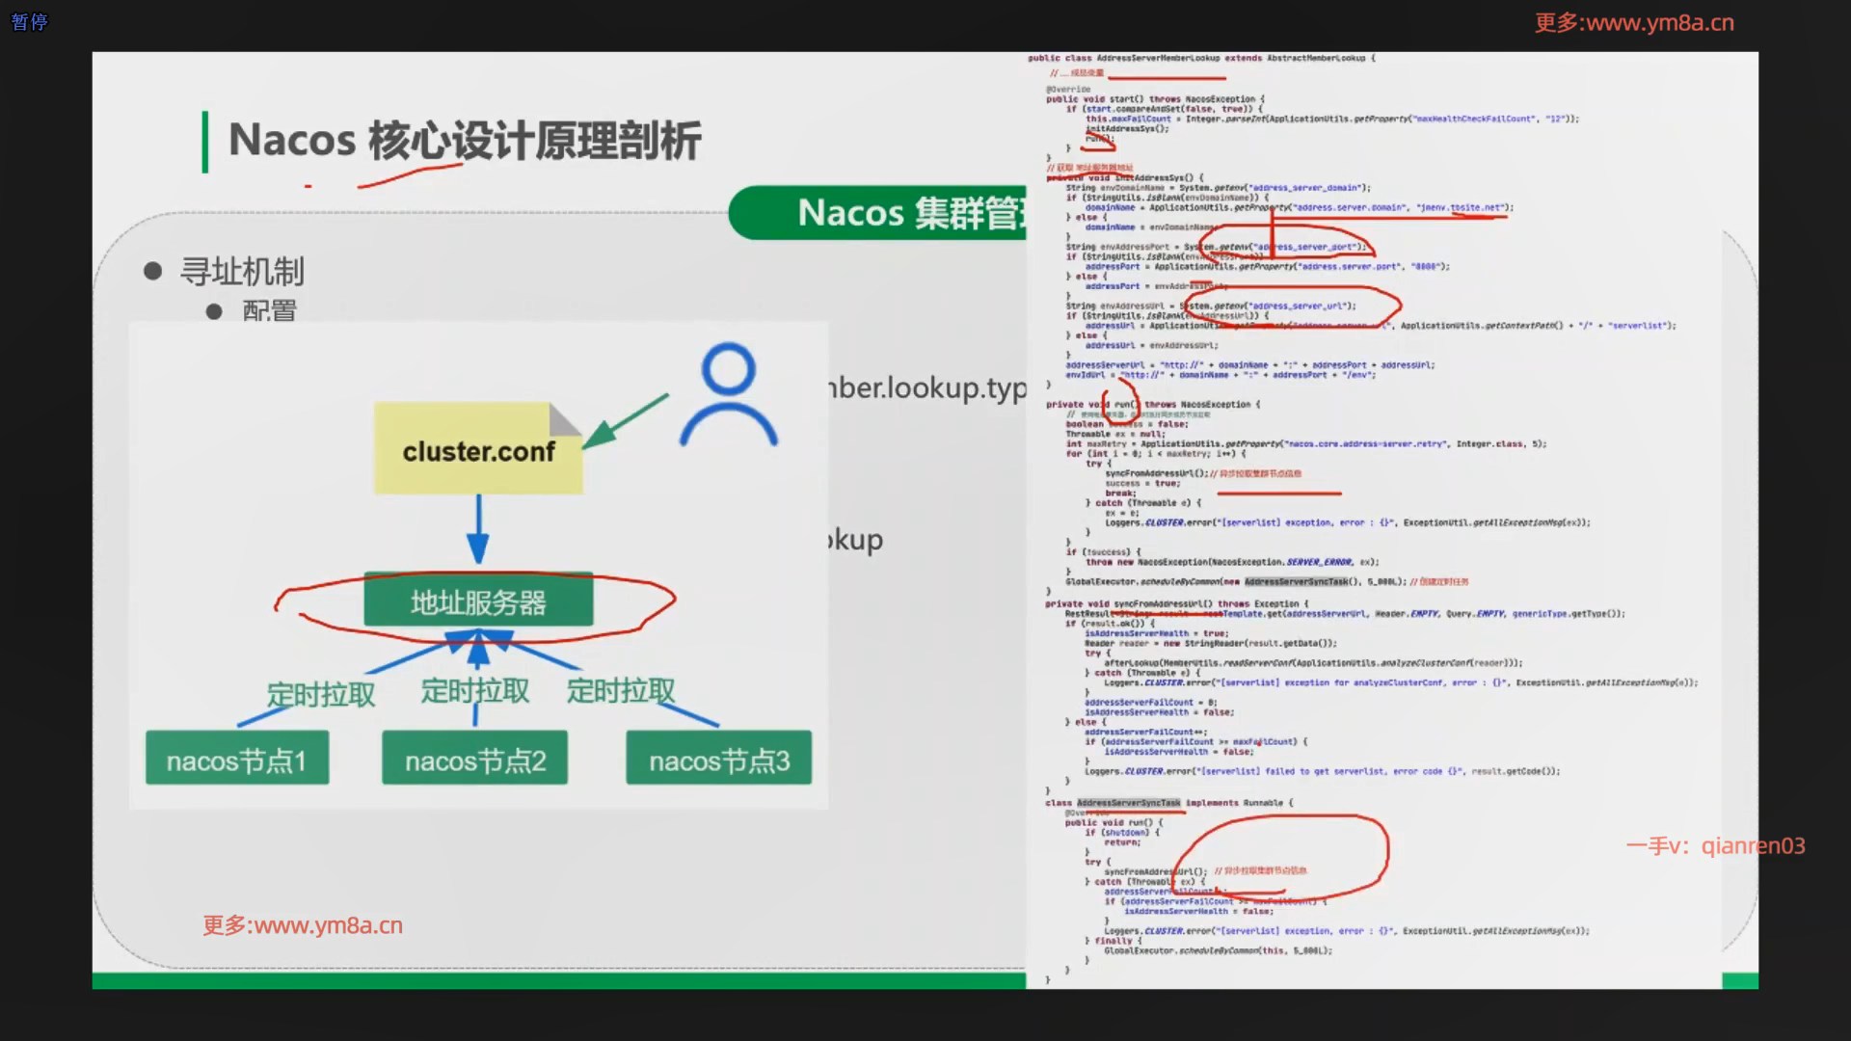
Task: Click the blue arrow below cluster.conf
Action: 478,528
